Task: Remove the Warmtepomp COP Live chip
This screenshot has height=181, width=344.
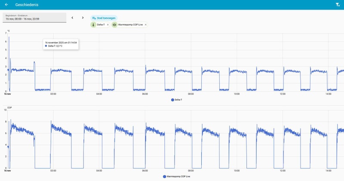Action: pos(146,25)
